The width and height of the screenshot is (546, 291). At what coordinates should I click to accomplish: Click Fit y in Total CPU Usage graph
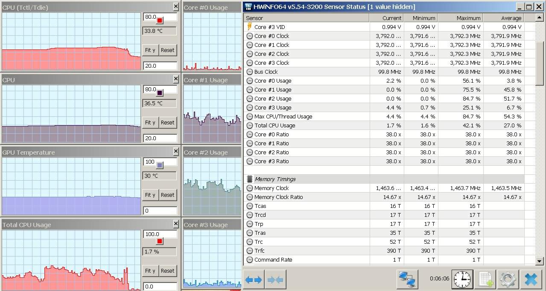[x=150, y=271]
